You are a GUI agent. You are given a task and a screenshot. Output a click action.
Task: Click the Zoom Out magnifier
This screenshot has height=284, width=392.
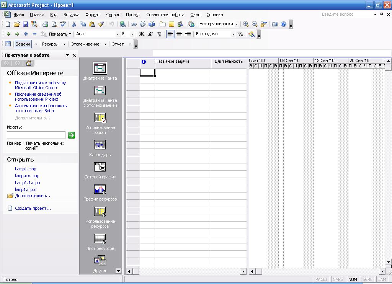tap(255, 24)
